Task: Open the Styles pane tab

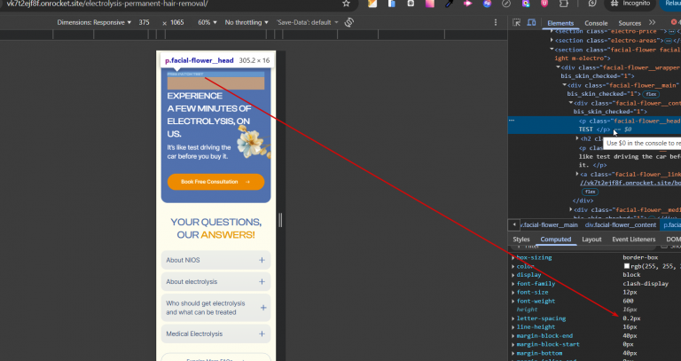Action: click(521, 239)
